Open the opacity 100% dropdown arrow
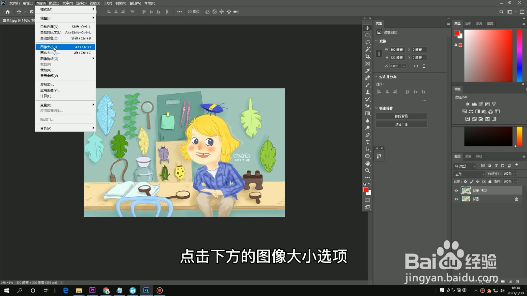This screenshot has height=296, width=527. [x=515, y=174]
